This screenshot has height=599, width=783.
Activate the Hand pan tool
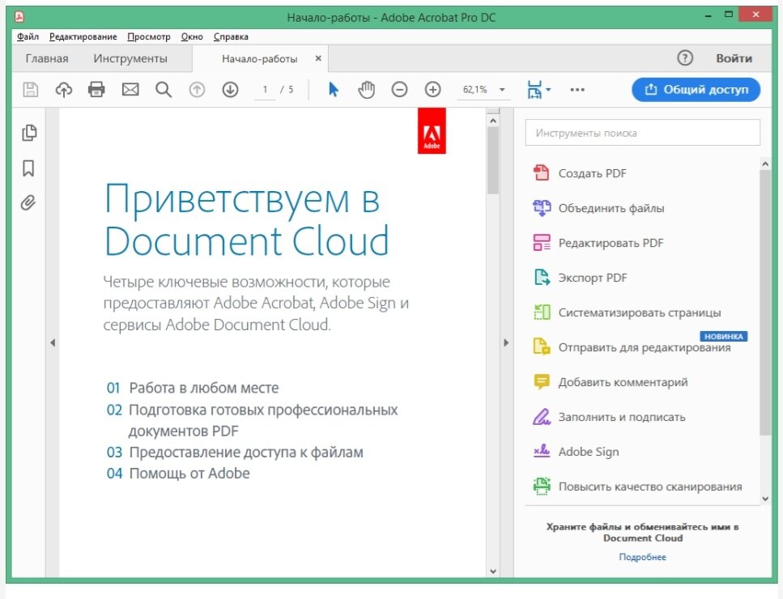pos(367,90)
